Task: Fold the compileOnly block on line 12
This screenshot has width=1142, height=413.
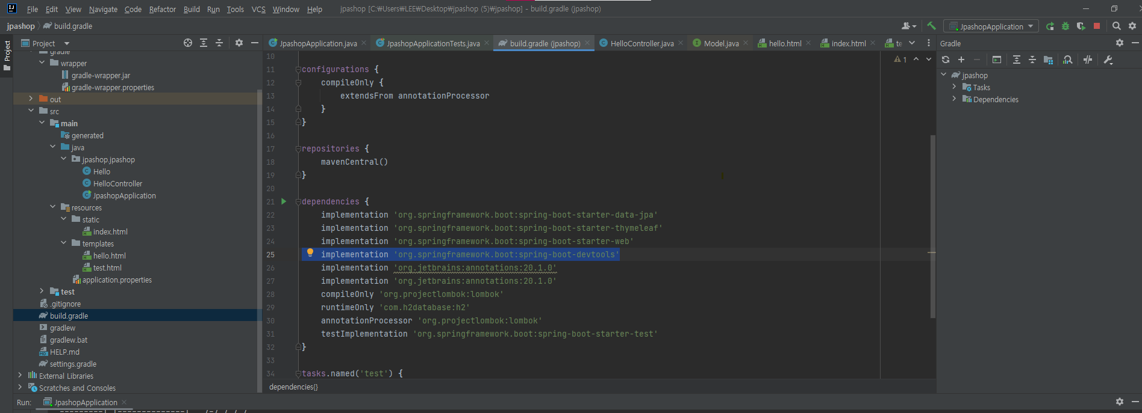Action: [x=298, y=82]
